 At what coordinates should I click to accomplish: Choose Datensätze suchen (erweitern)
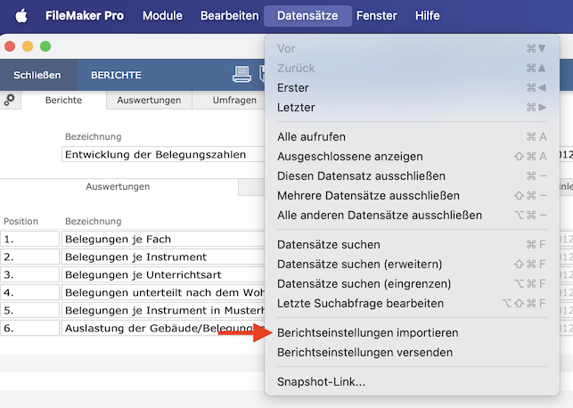(412, 264)
